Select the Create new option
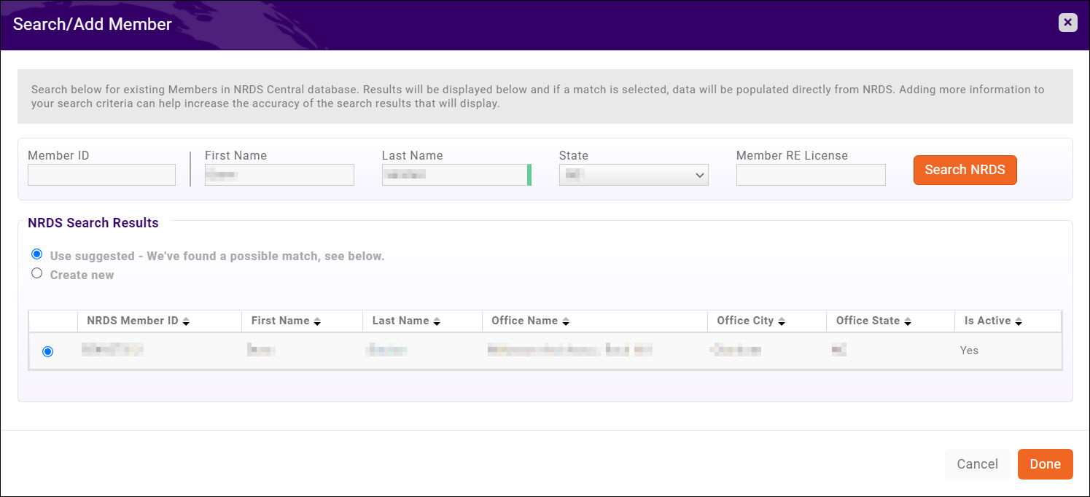Viewport: 1090px width, 497px height. [37, 273]
